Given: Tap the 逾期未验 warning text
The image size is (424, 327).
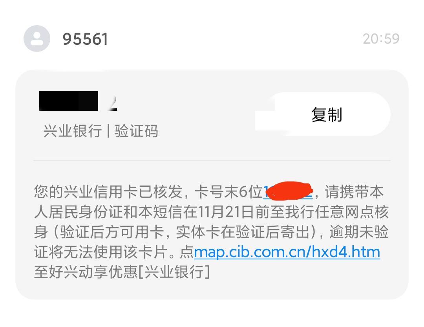Looking at the screenshot, I should pyautogui.click(x=359, y=232).
